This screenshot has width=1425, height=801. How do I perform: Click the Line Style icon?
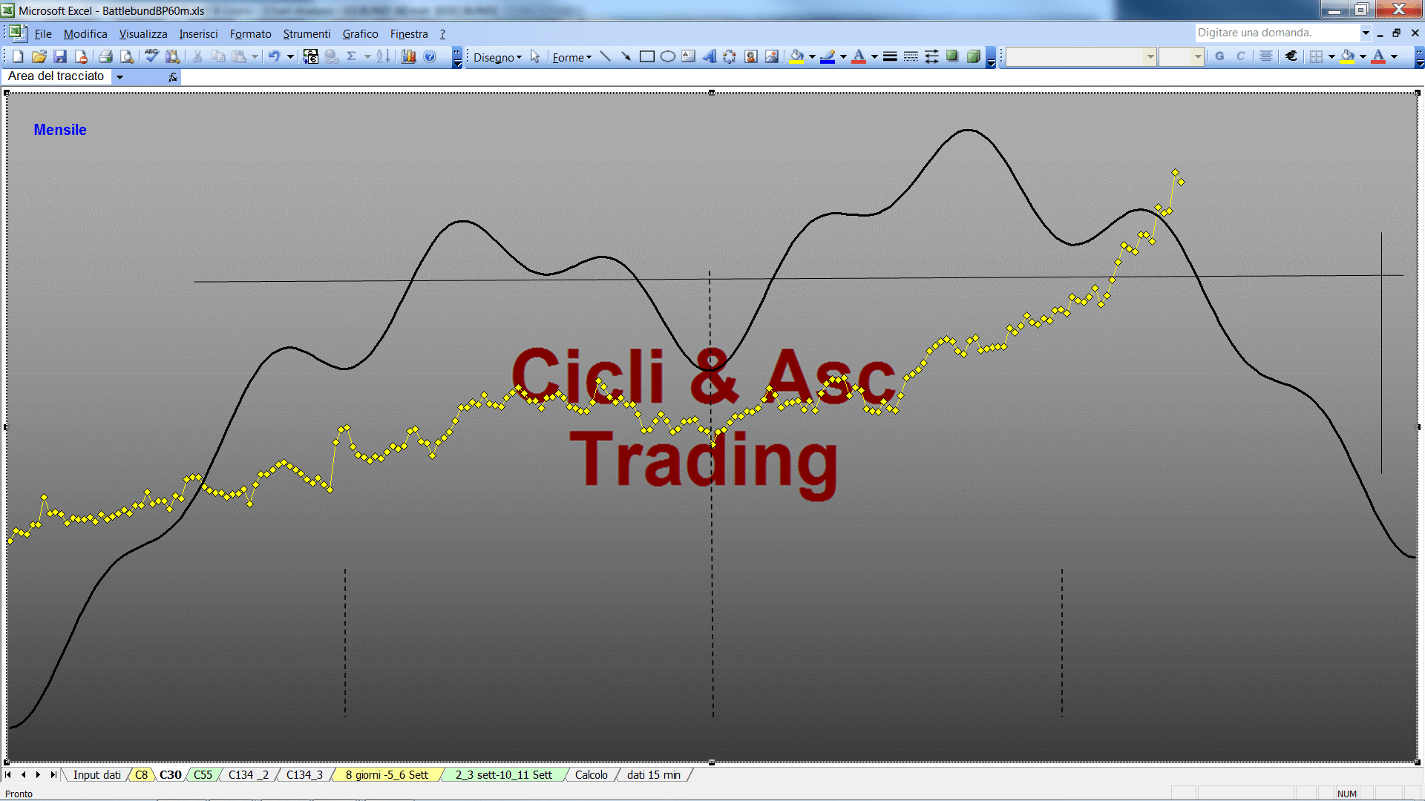coord(890,56)
